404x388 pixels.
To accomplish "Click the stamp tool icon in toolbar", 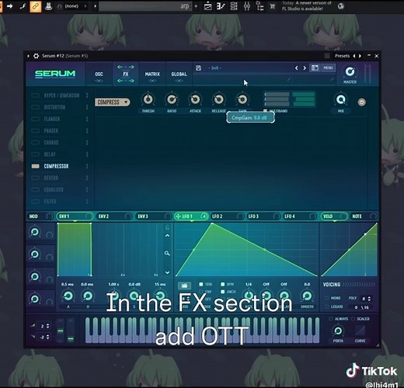I will coord(48,6).
